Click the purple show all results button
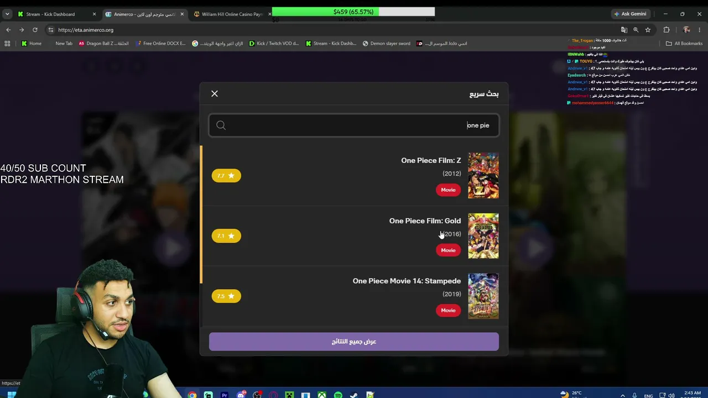Viewport: 708px width, 398px height. click(354, 342)
